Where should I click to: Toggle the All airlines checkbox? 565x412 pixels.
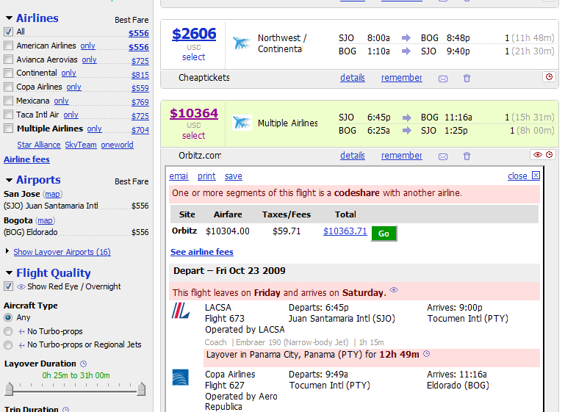(8, 32)
